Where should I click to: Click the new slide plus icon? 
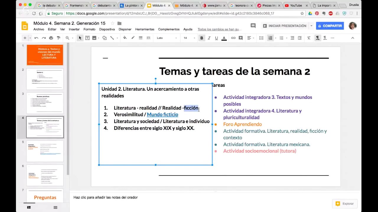[25, 38]
